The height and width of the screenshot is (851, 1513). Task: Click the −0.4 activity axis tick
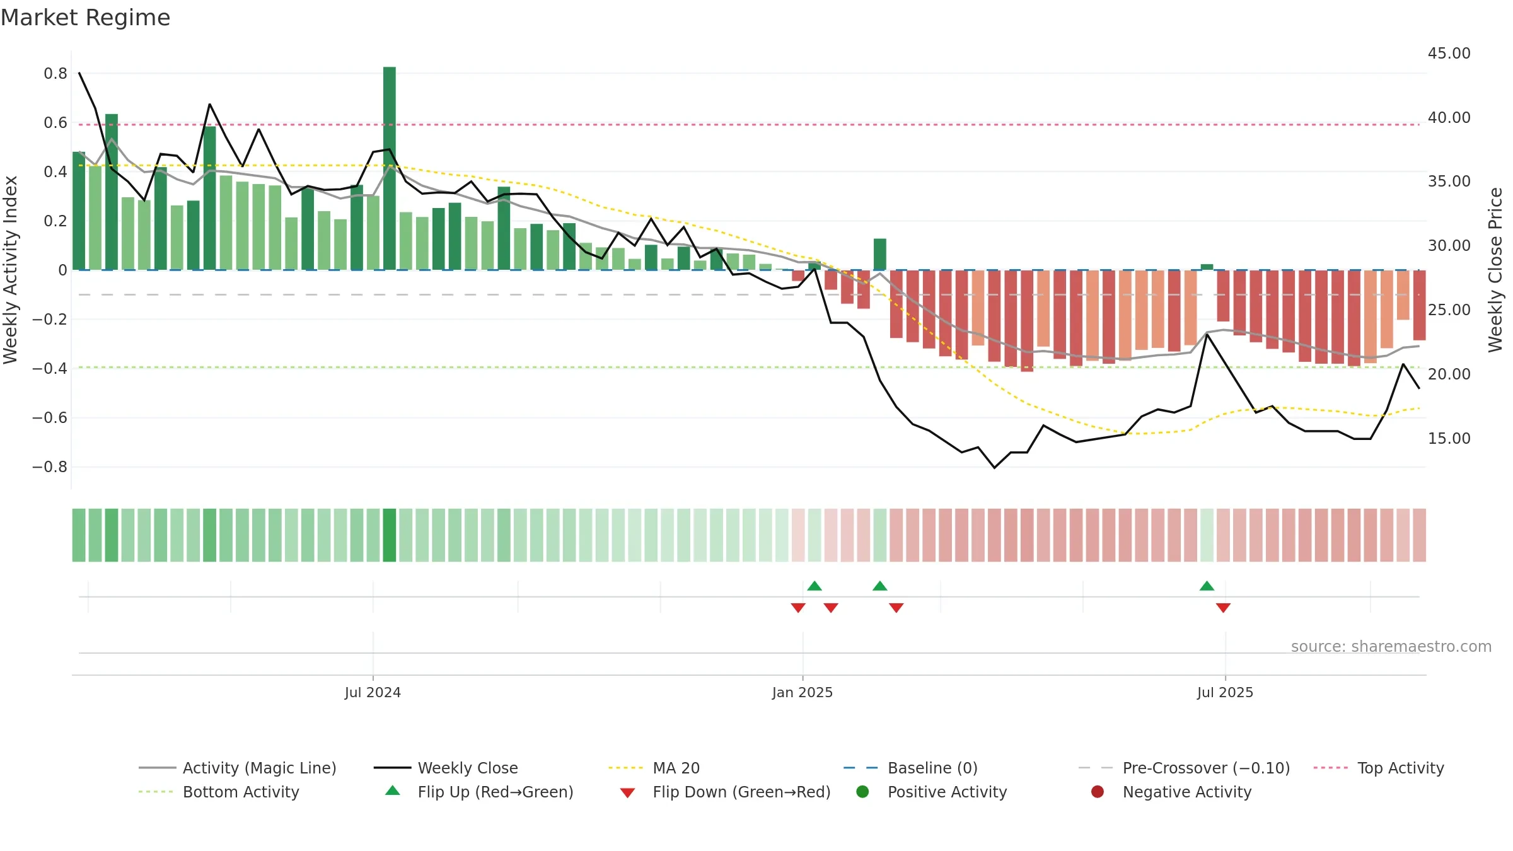point(50,368)
